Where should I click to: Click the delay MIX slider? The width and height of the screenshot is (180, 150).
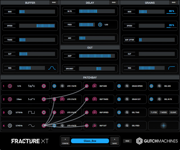97,38
